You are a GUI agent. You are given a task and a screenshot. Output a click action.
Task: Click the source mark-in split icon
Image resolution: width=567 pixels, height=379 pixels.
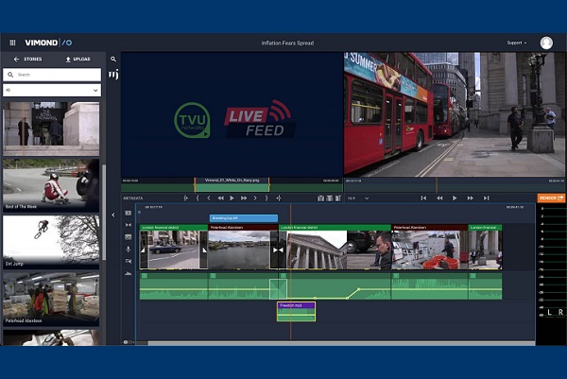pyautogui.click(x=186, y=198)
